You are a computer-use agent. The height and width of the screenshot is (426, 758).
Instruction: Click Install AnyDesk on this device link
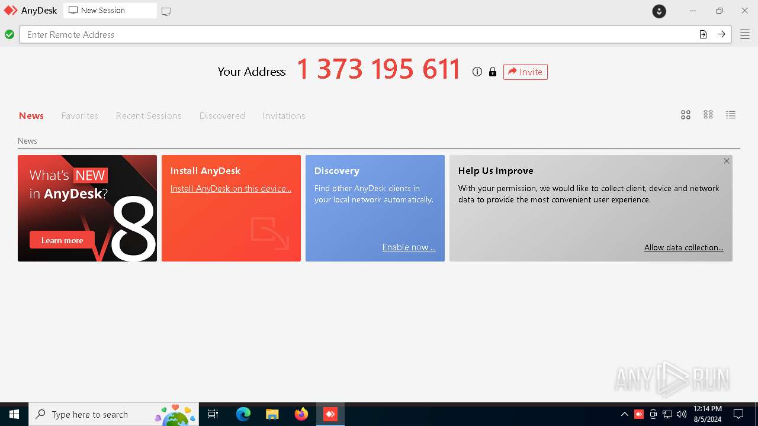231,189
